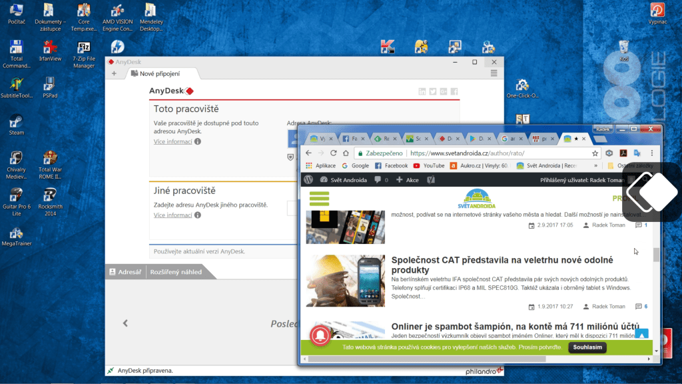The image size is (682, 384).
Task: Open Total Commander desktop icon
Action: tap(17, 54)
